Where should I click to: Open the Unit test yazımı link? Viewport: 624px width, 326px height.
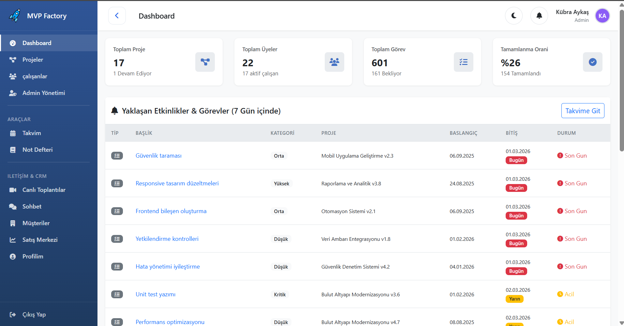tap(156, 294)
